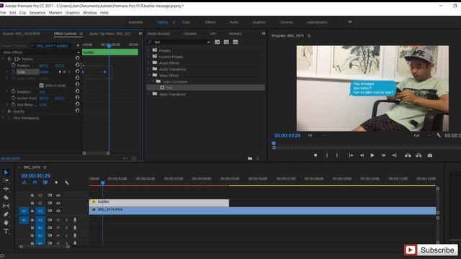
Task: Toggle Anchor Point animation stopwatch
Action: click(x=13, y=98)
